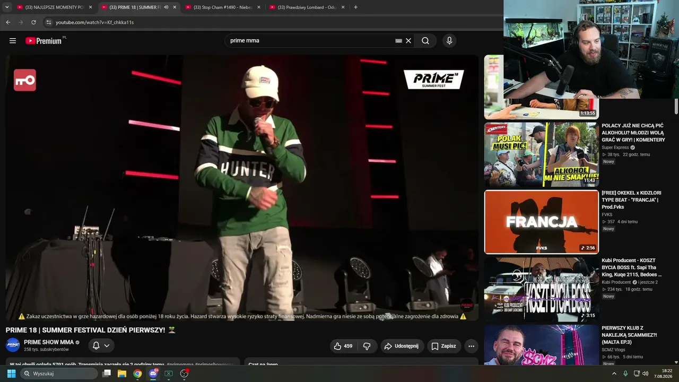Mute the PRIME 18 tab audio

point(166,7)
